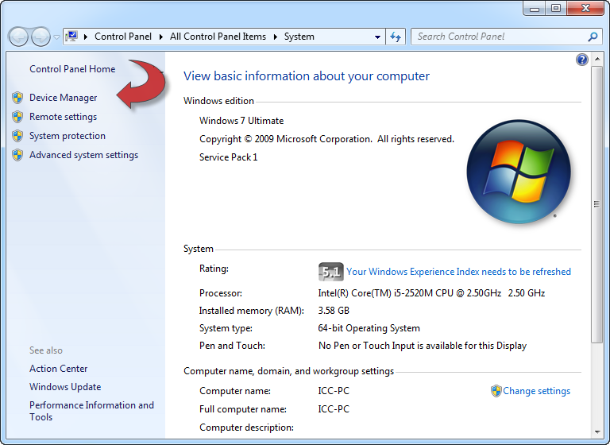This screenshot has height=445, width=610.
Task: Open Windows Experience Index refresh link
Action: point(458,272)
